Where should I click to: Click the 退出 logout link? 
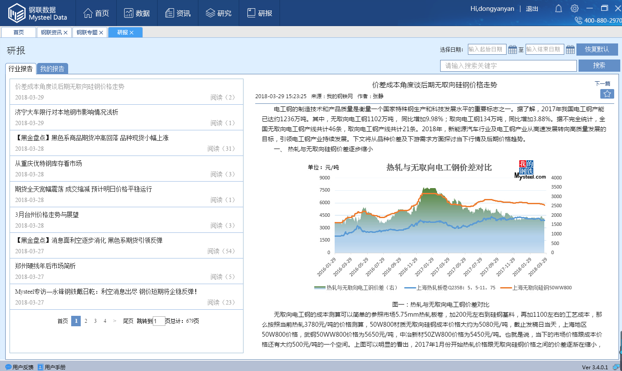pyautogui.click(x=532, y=9)
